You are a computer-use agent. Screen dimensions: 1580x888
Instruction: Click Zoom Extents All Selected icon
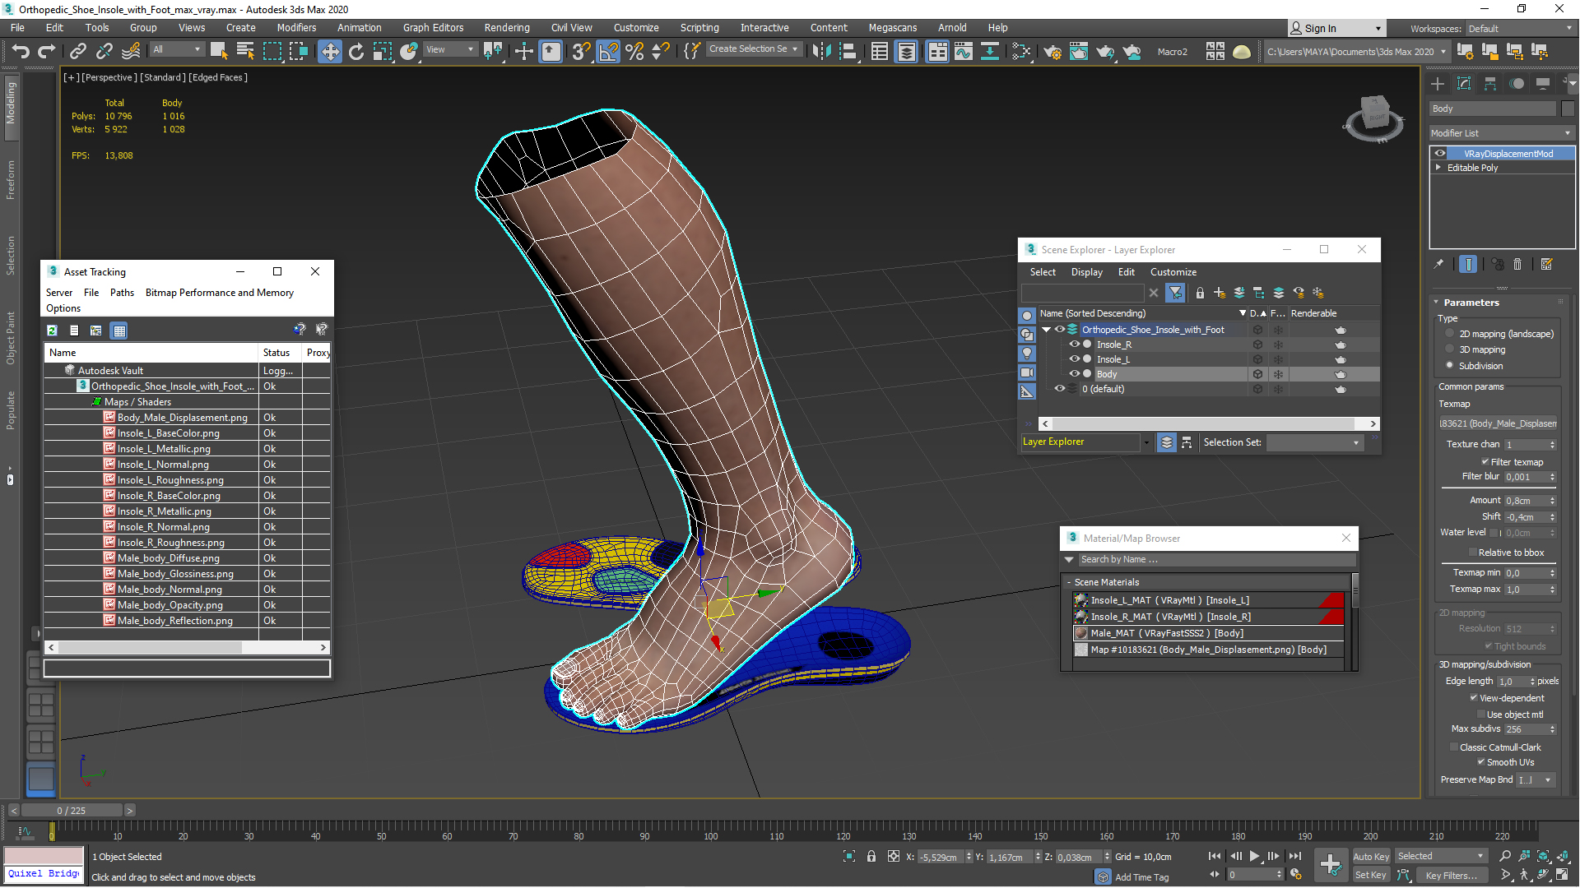(x=1563, y=857)
